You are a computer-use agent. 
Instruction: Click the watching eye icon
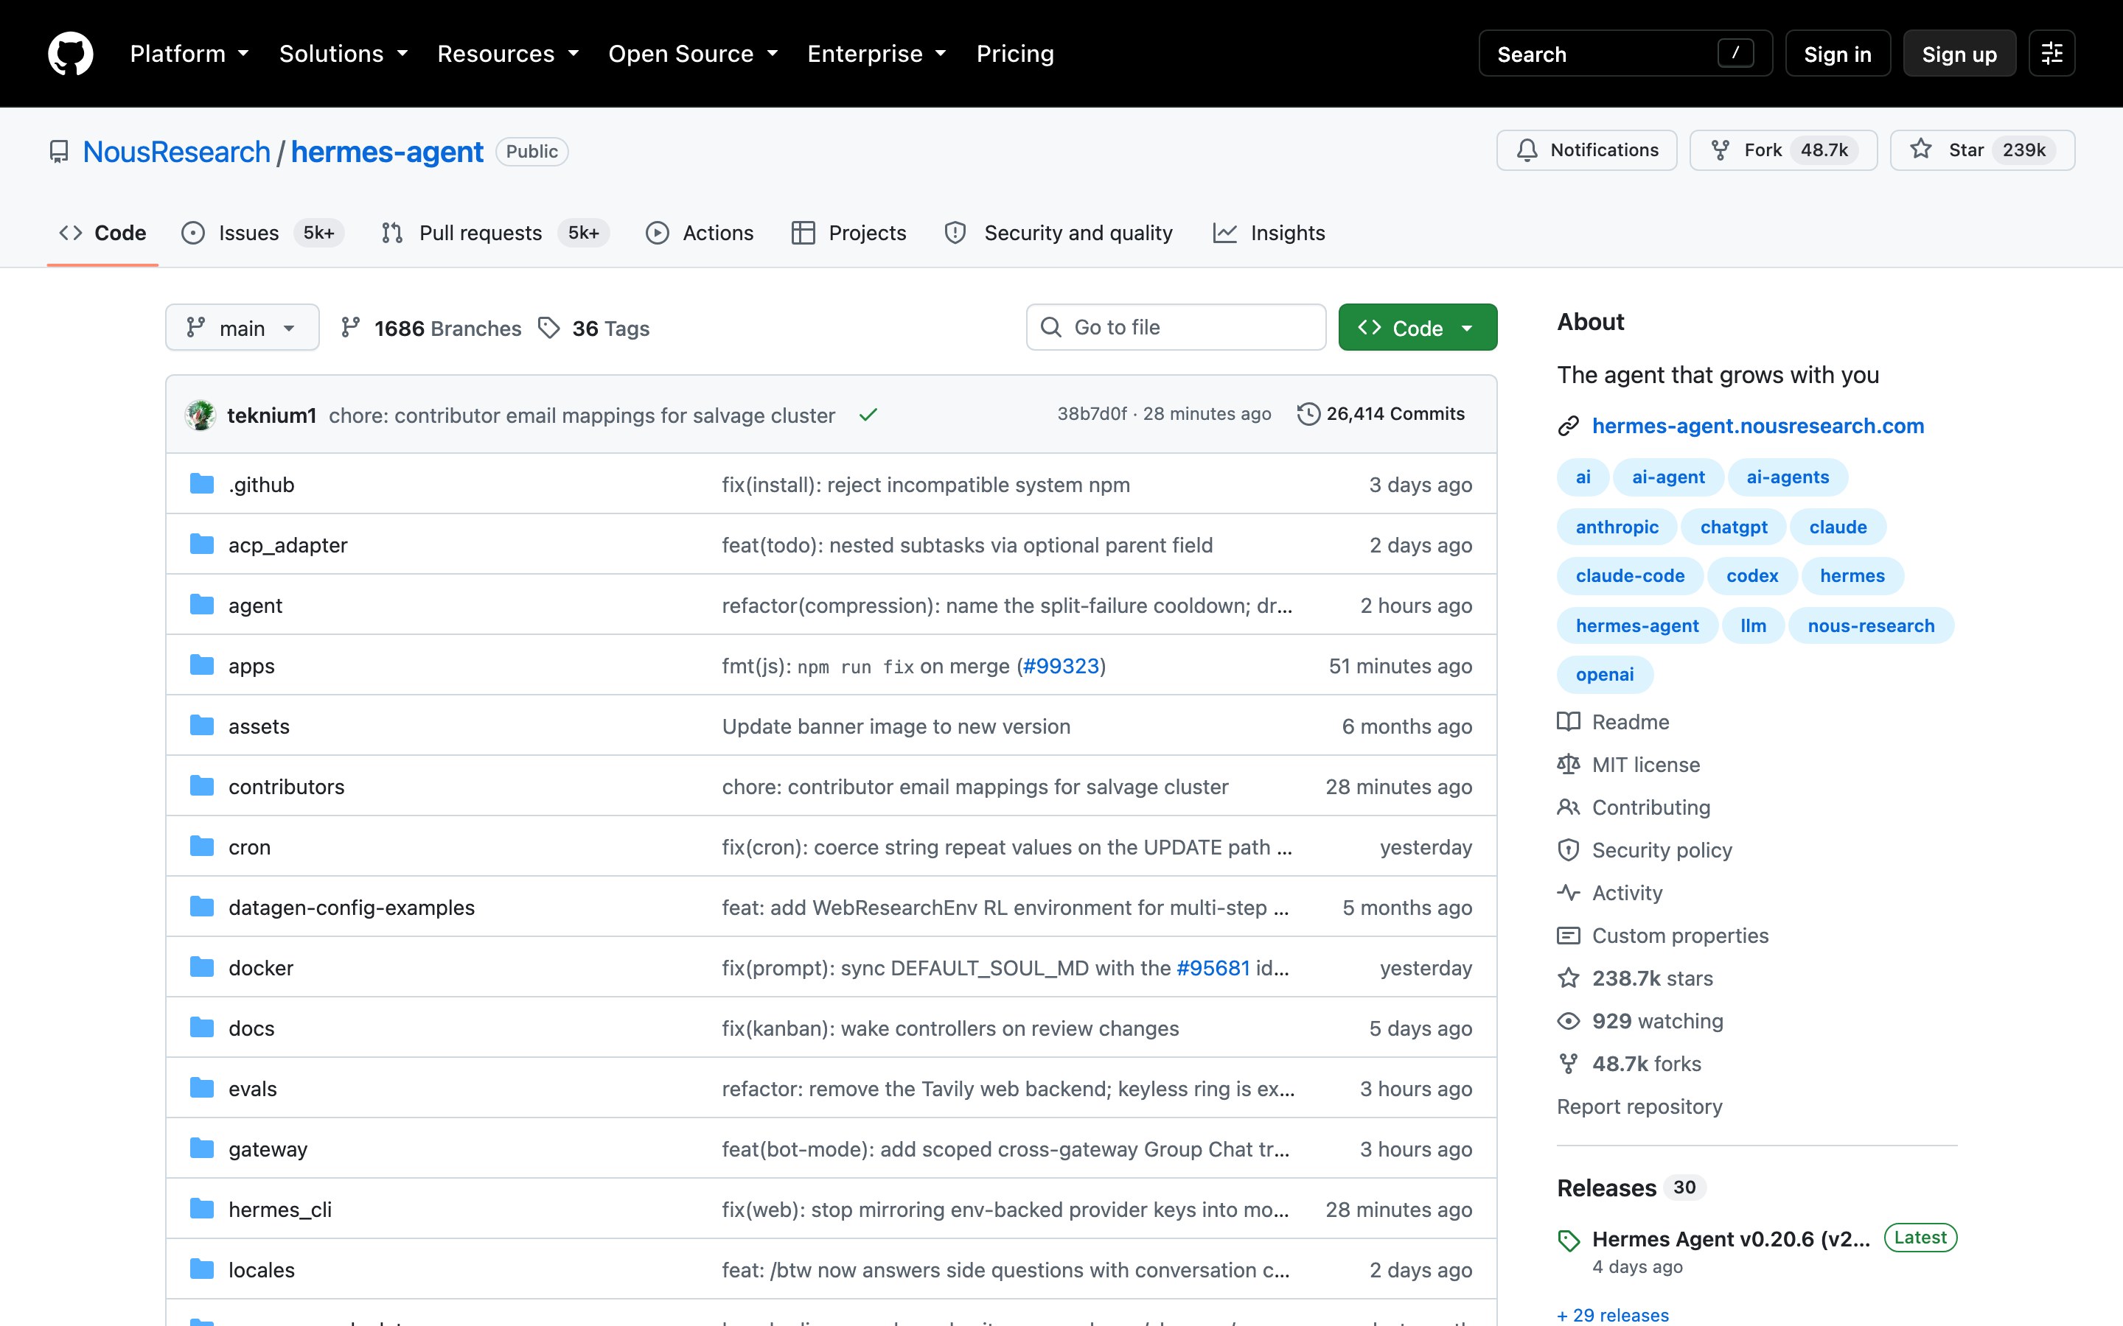pos(1568,1021)
